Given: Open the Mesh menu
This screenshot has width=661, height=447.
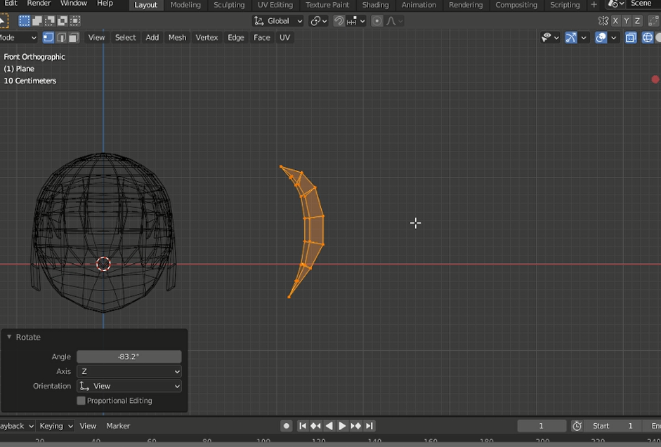Looking at the screenshot, I should pyautogui.click(x=177, y=37).
